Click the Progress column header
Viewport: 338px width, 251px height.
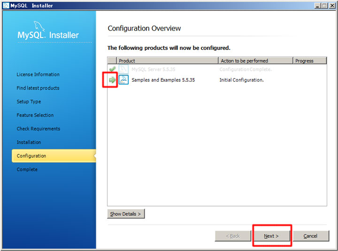(x=310, y=61)
